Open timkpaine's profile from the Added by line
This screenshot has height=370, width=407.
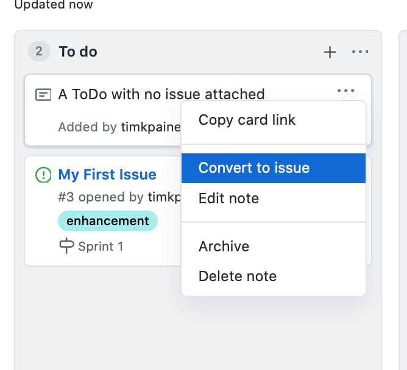[x=151, y=127]
